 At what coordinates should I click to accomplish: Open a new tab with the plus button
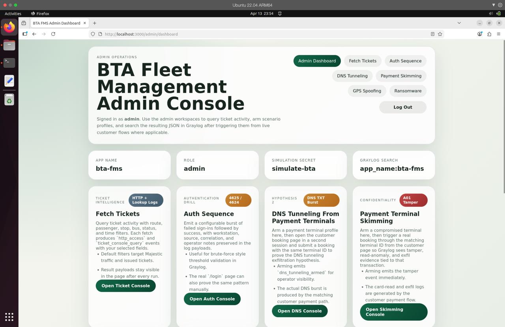tap(94, 23)
